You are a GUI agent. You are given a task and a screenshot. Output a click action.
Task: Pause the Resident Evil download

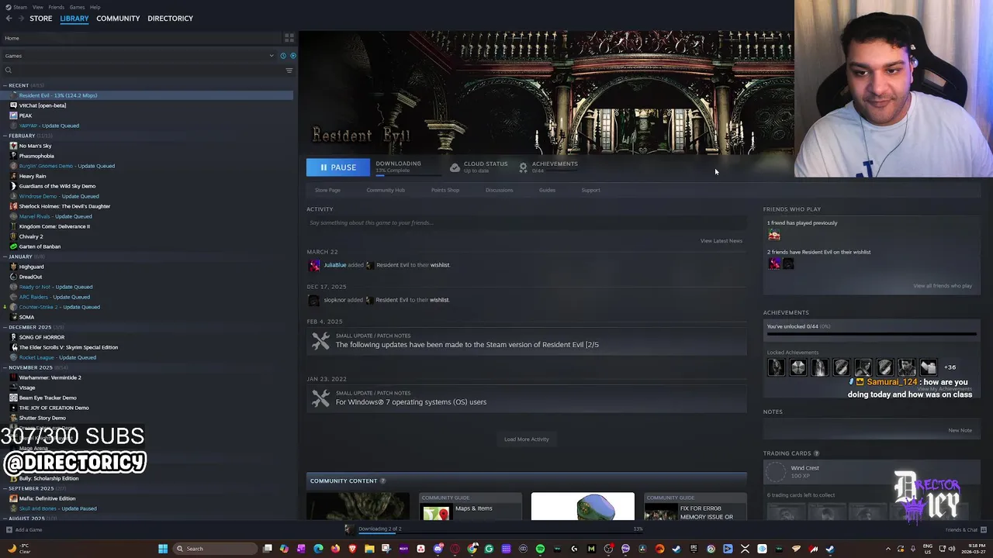(338, 167)
